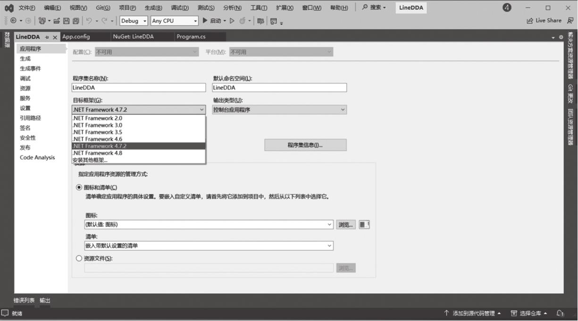Click the magnifier search icon in title bar
Viewport: 578px width, 321px height.
click(365, 8)
